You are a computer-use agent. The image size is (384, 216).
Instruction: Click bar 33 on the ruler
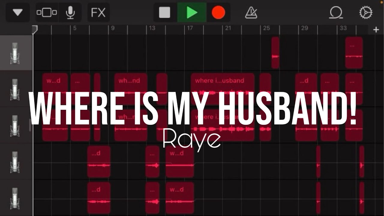point(343,28)
